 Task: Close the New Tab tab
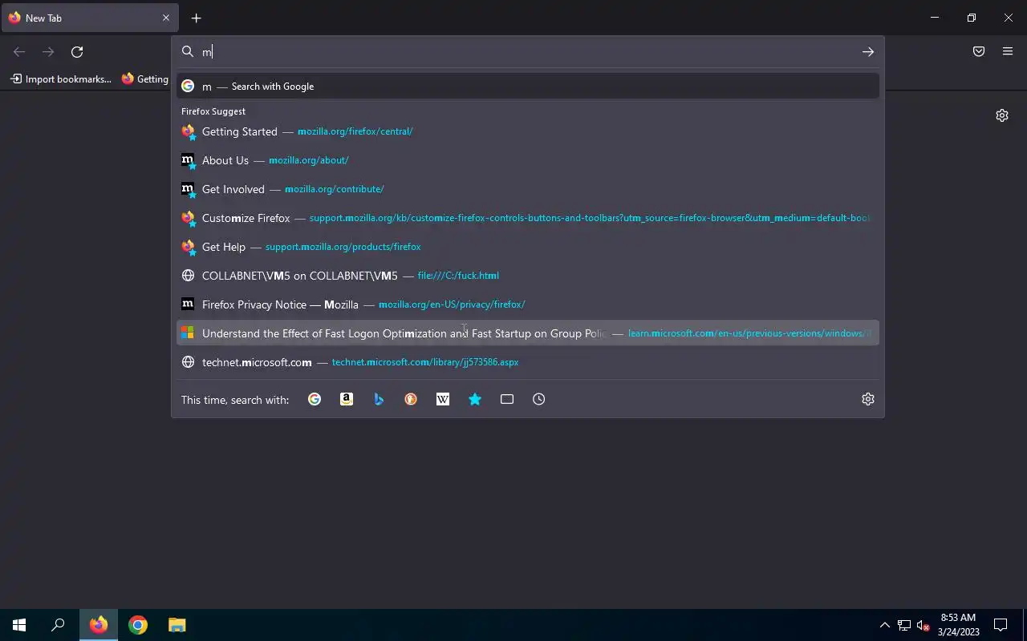[x=166, y=18]
